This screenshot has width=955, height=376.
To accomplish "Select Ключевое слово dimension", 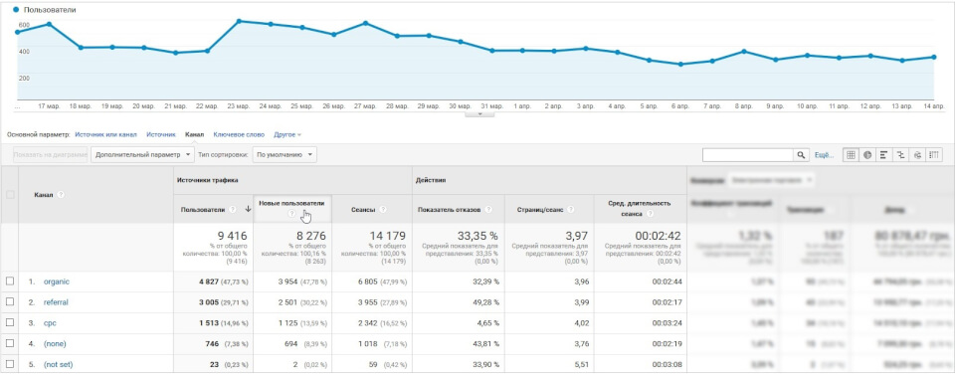I will pos(239,134).
